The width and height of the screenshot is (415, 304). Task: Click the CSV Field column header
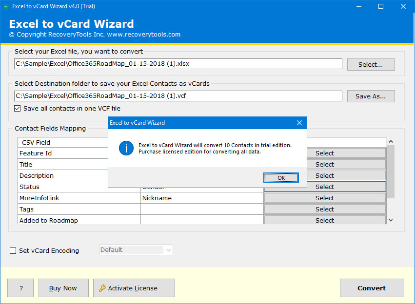pos(63,142)
